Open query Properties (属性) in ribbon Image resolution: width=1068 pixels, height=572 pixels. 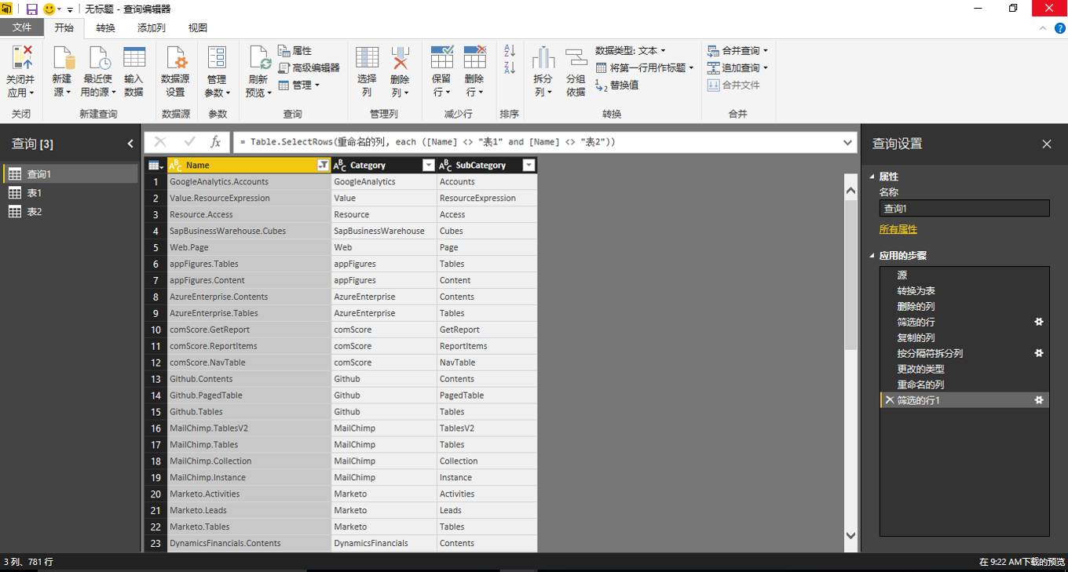click(295, 50)
